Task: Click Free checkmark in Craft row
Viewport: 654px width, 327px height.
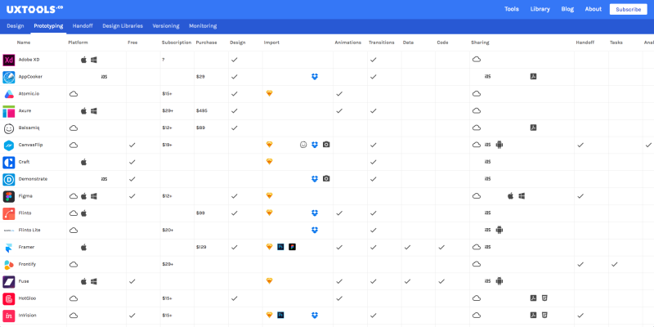Action: coord(132,162)
